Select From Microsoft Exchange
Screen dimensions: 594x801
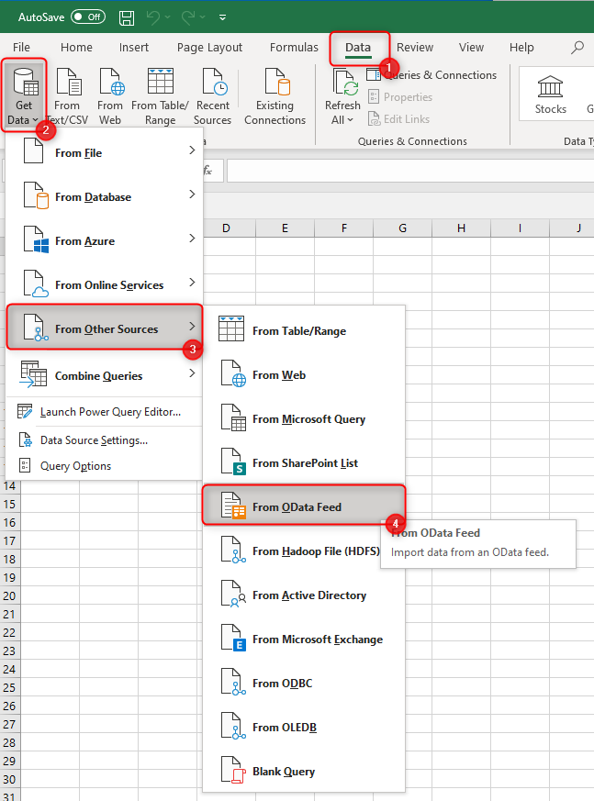304,639
